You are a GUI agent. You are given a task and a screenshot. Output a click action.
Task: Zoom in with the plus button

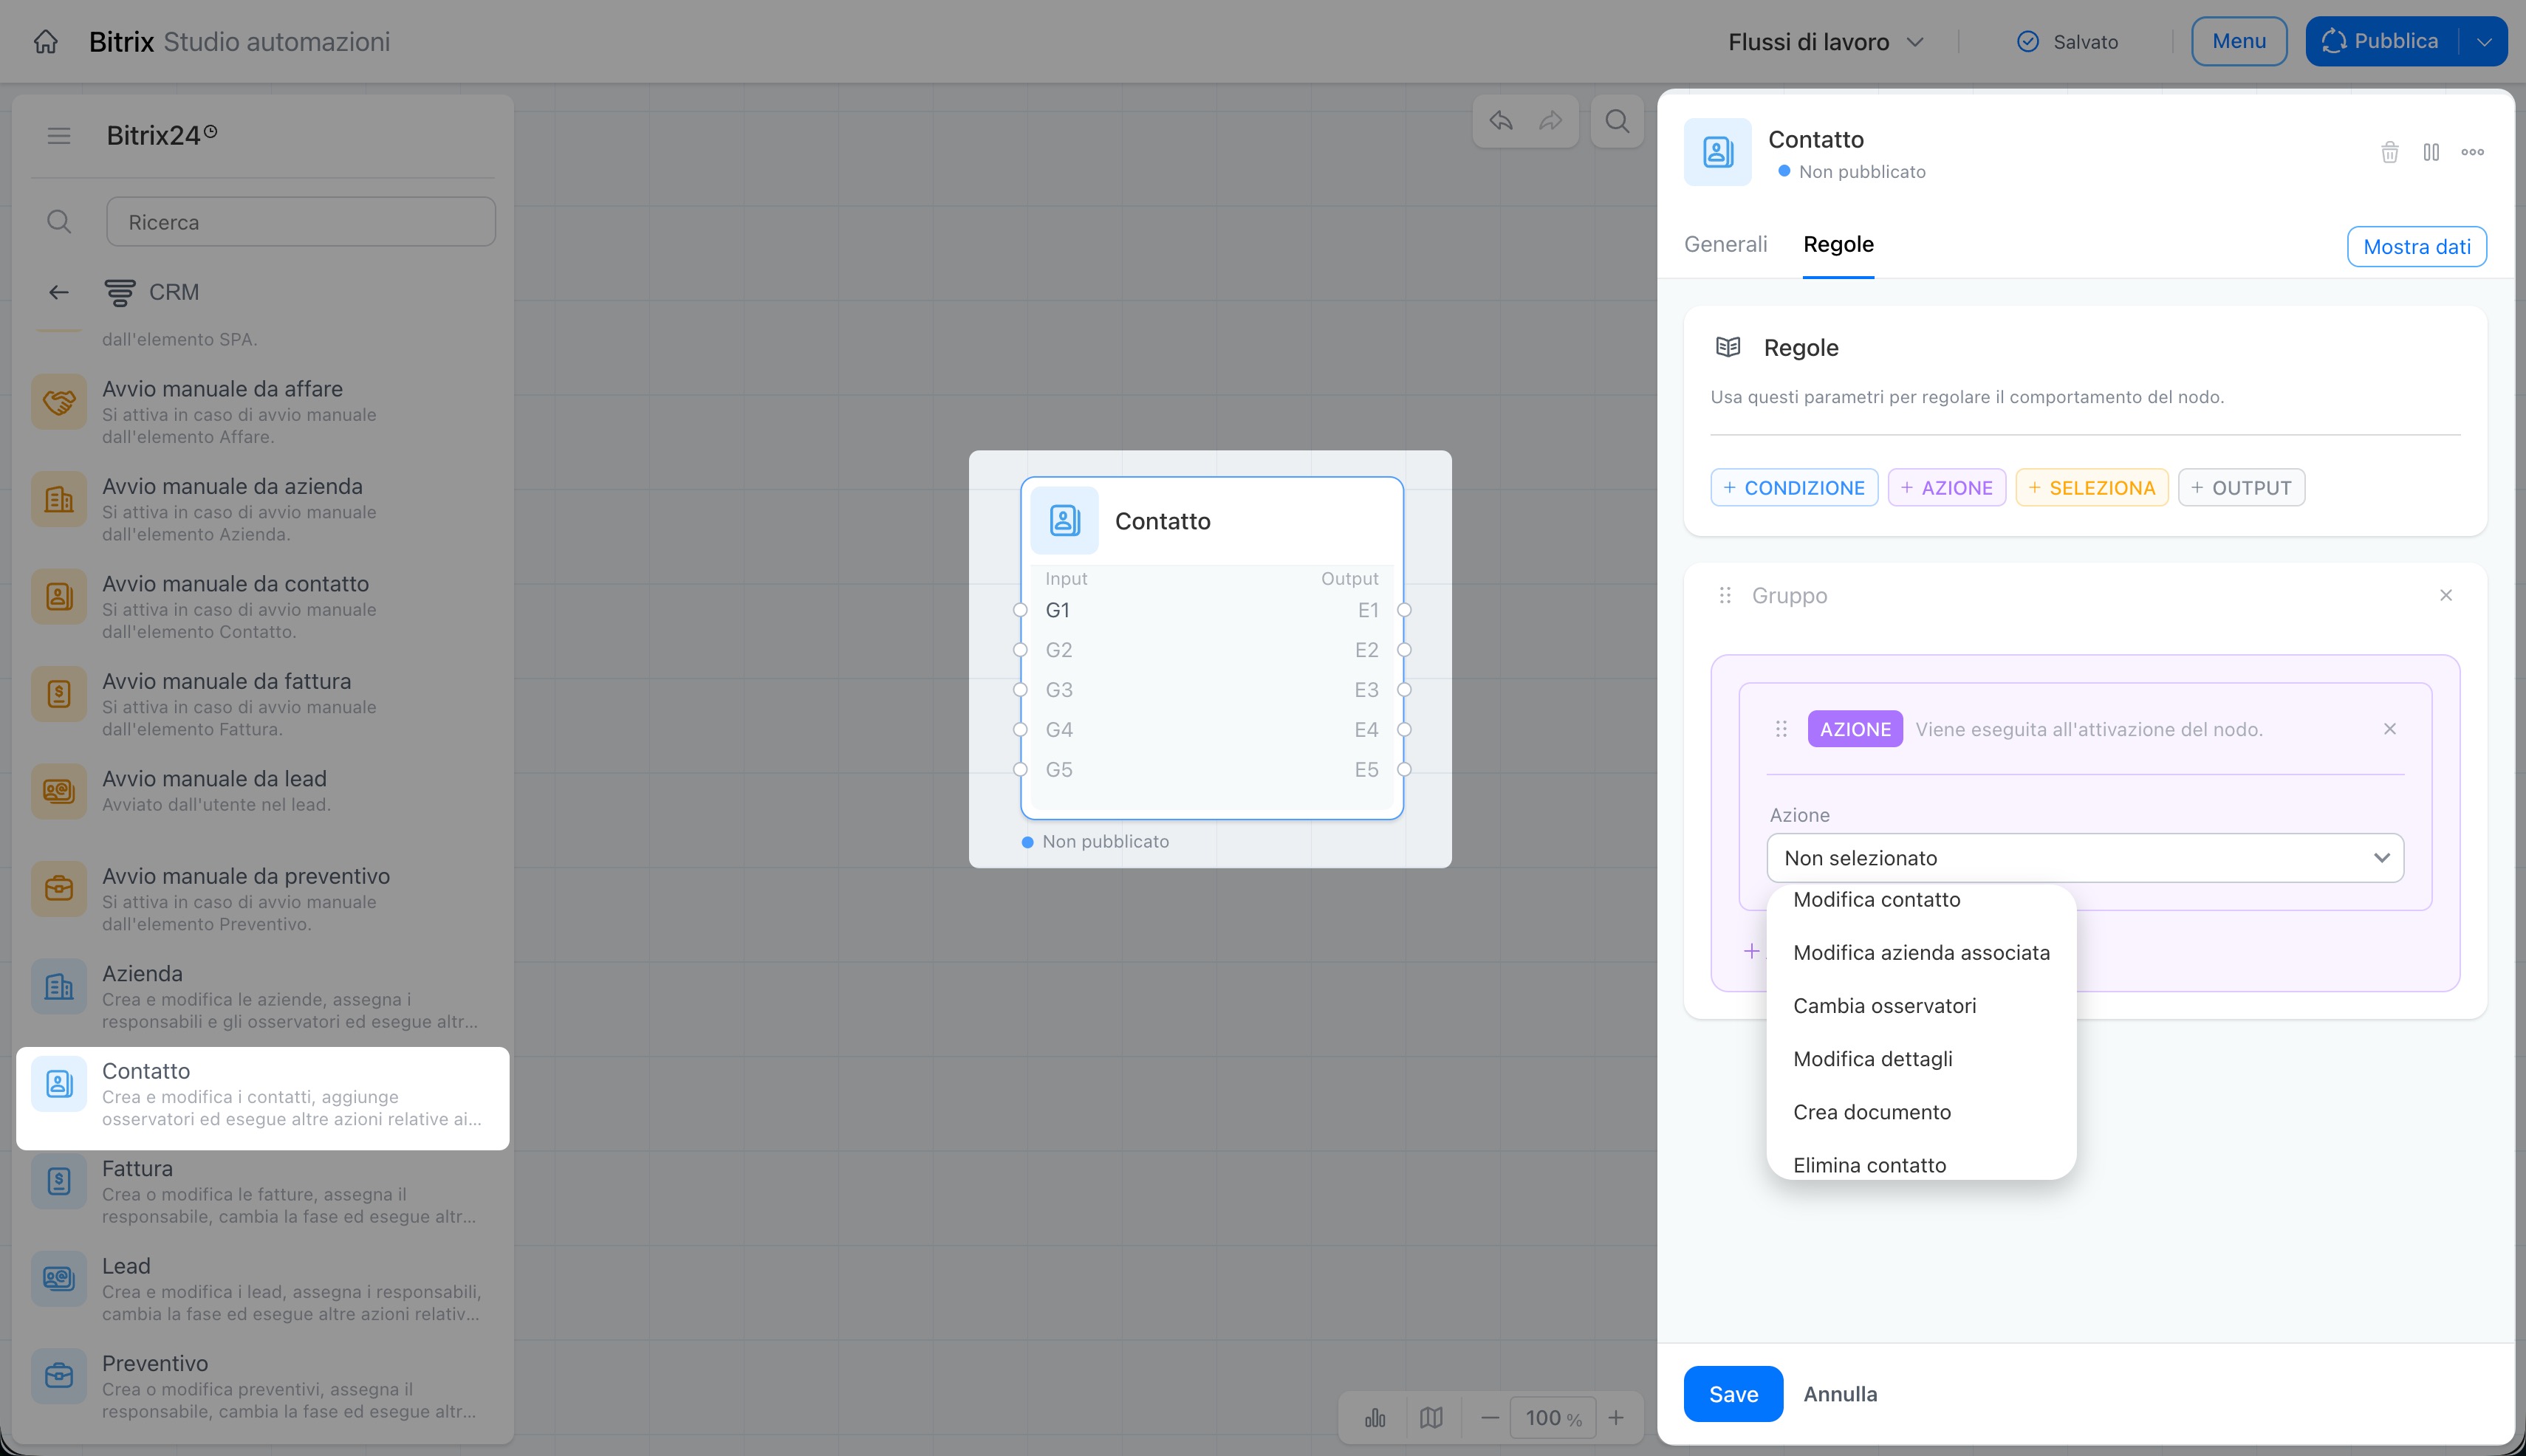[1615, 1418]
